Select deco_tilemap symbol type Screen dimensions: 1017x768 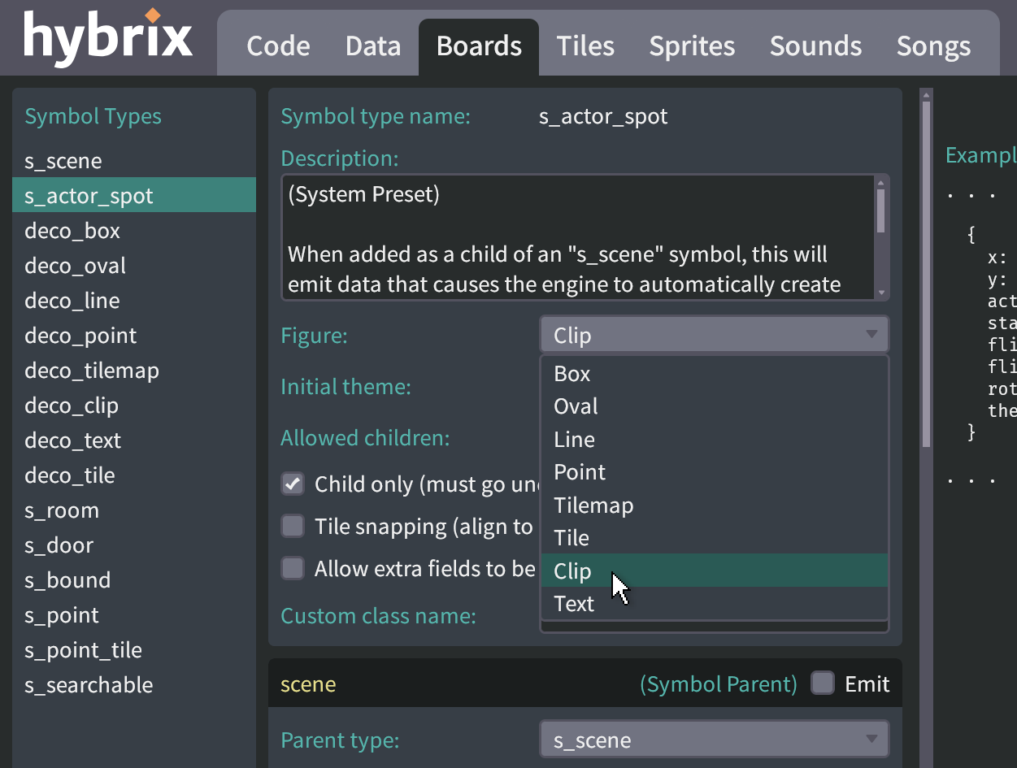pos(92,371)
